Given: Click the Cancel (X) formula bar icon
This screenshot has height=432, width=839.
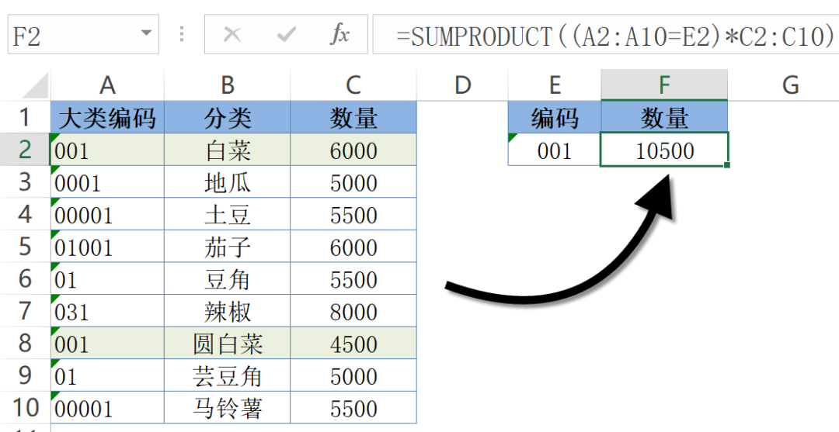Looking at the screenshot, I should [x=232, y=35].
